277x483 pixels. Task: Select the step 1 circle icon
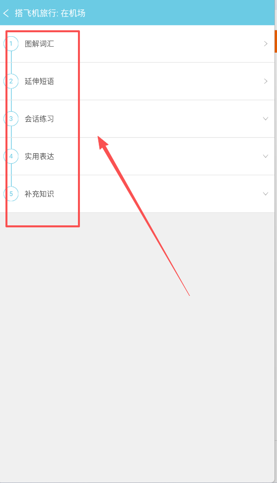pos(11,43)
